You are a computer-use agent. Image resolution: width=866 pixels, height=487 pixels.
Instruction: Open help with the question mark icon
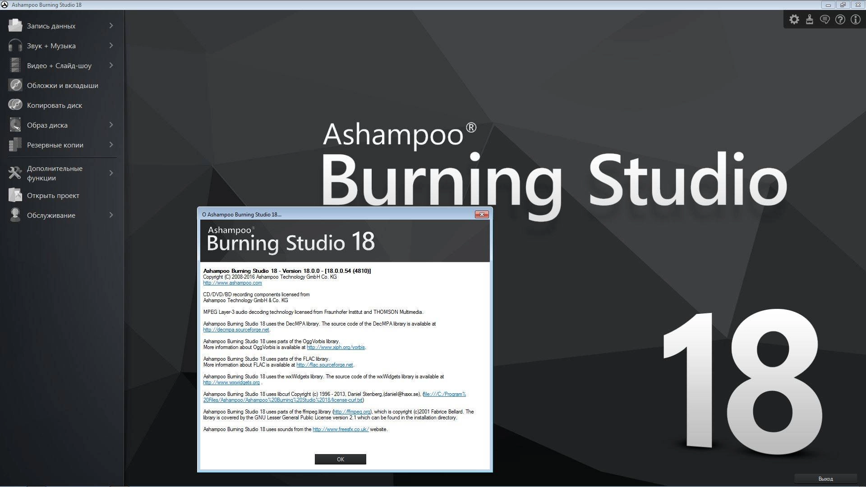tap(840, 19)
